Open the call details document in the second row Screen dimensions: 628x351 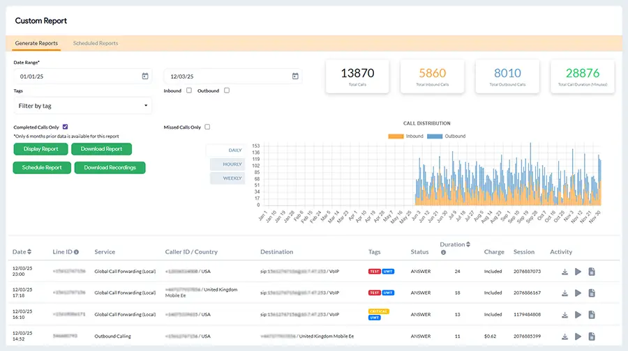tap(592, 293)
